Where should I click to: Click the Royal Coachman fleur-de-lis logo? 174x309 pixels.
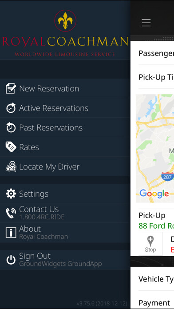(65, 21)
